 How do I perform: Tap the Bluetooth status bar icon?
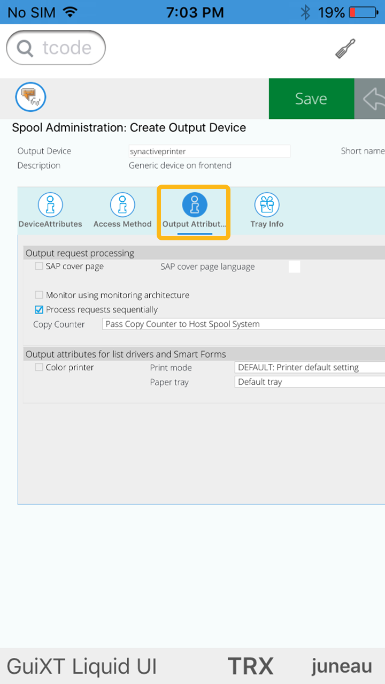tap(305, 12)
